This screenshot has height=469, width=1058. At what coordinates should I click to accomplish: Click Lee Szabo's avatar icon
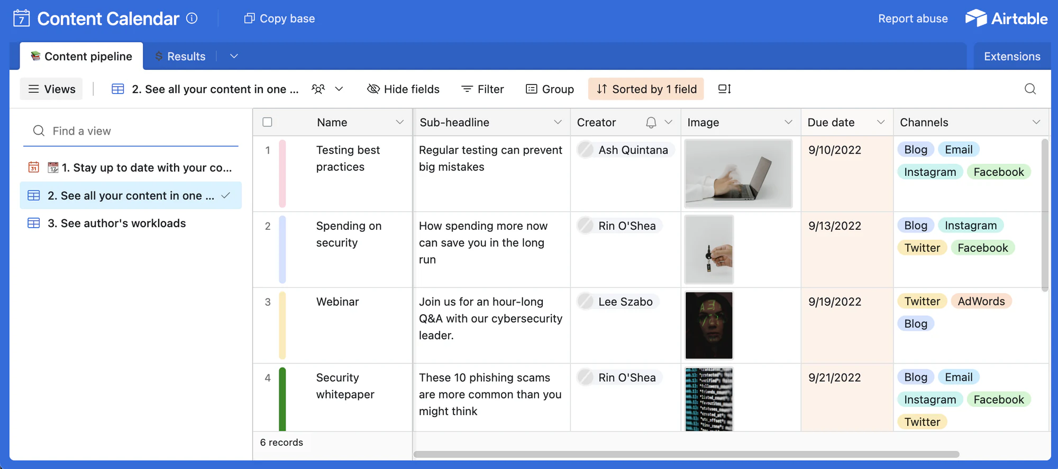(586, 302)
